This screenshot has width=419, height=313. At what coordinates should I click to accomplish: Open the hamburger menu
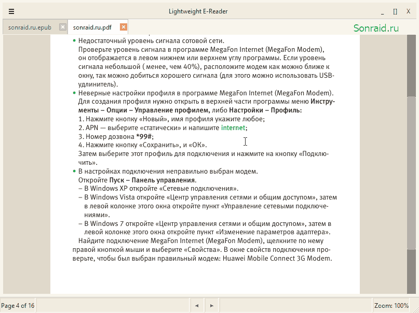[x=11, y=11]
